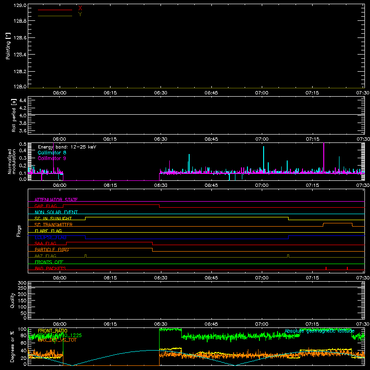Image resolution: width=370 pixels, height=370 pixels.
Task: Click the 150 tick on Quality axis
Action: [22, 301]
